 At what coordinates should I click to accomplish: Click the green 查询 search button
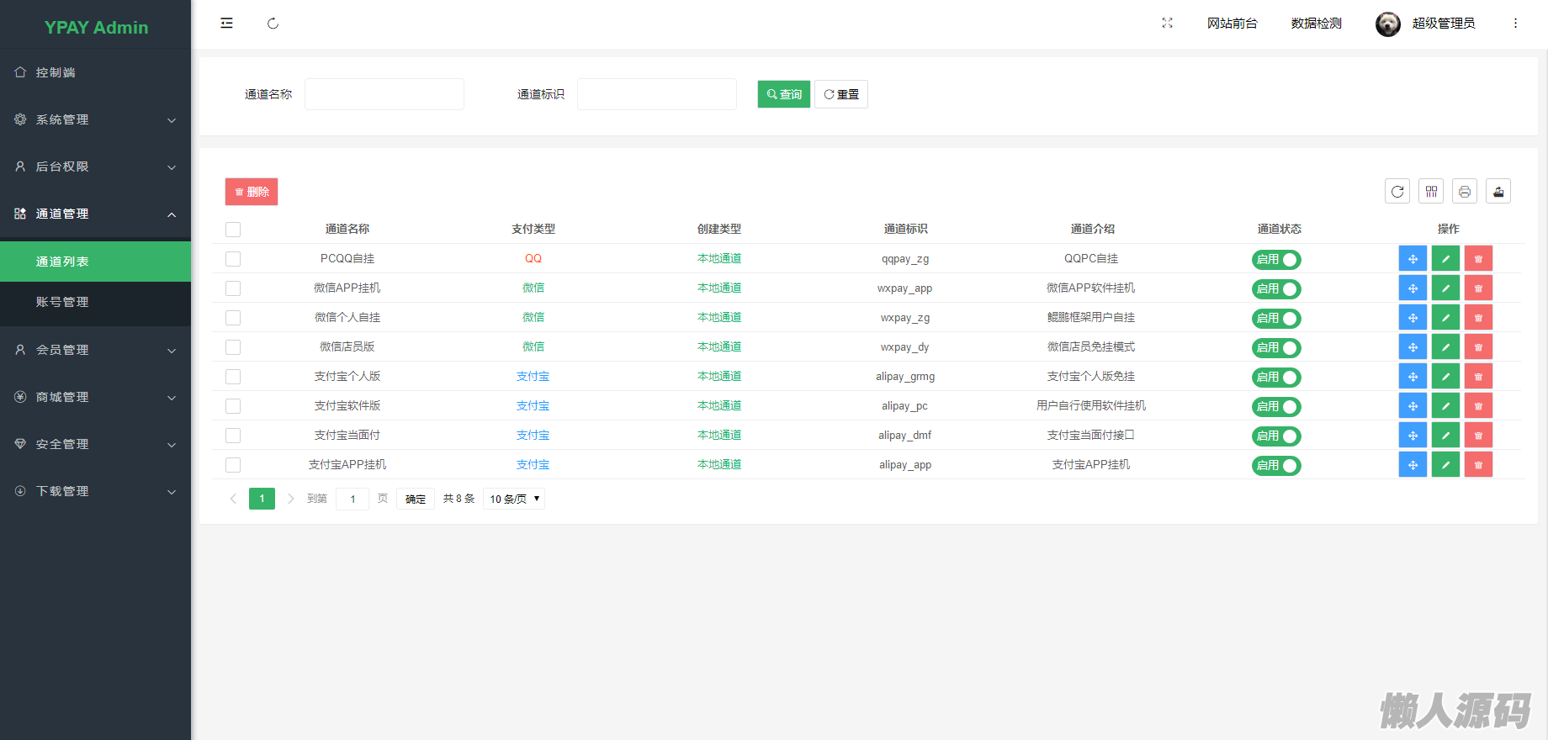click(x=783, y=94)
